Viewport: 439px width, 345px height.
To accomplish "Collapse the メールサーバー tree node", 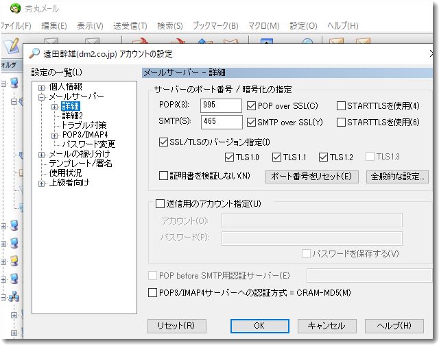I will [41, 97].
